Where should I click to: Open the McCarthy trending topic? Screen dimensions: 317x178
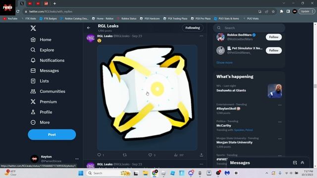click(x=223, y=126)
